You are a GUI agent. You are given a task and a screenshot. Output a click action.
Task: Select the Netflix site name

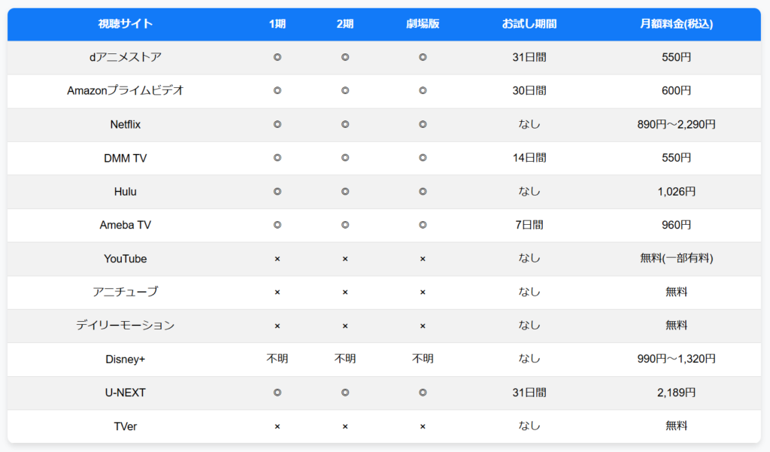pyautogui.click(x=126, y=124)
